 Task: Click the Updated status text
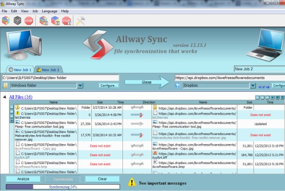tap(261, 124)
